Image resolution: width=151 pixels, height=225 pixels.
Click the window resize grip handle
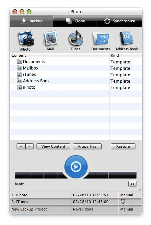[x=140, y=189]
